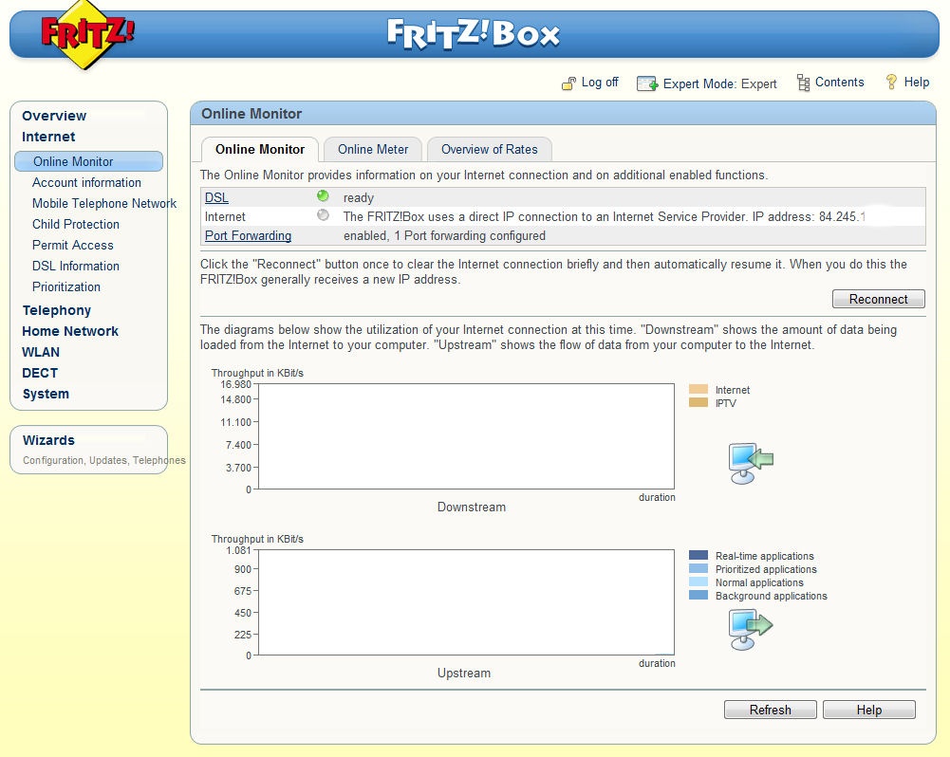Switch to the Online Meter tab
Screen dimensions: 950x757
pyautogui.click(x=373, y=149)
